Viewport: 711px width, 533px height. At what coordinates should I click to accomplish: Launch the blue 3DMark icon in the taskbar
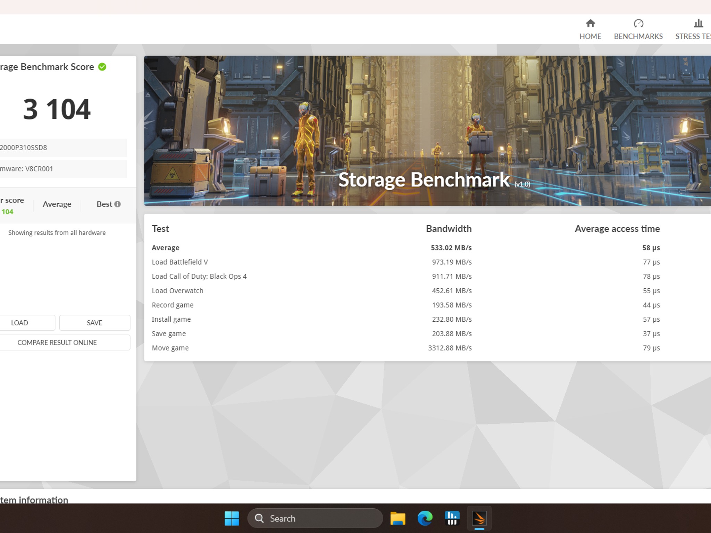tap(452, 518)
